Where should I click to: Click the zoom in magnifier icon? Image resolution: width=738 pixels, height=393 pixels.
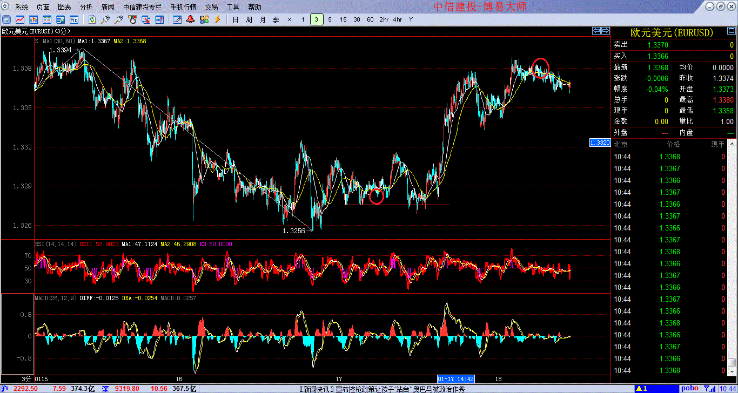click(105, 19)
